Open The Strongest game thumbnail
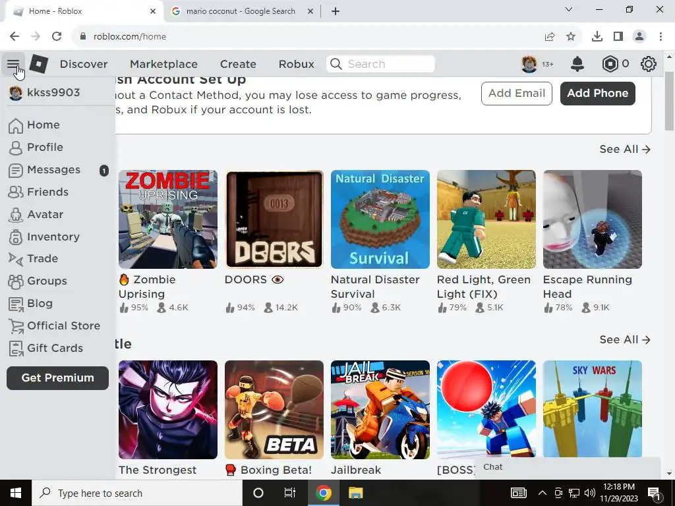Viewport: 675px width, 506px height. coord(168,410)
